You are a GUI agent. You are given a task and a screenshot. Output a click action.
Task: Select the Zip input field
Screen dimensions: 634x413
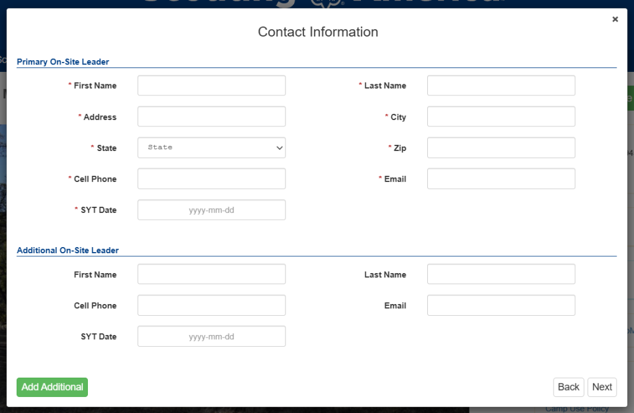pyautogui.click(x=501, y=147)
